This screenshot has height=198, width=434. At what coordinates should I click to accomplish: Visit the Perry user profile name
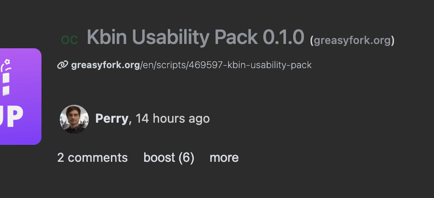pyautogui.click(x=112, y=119)
